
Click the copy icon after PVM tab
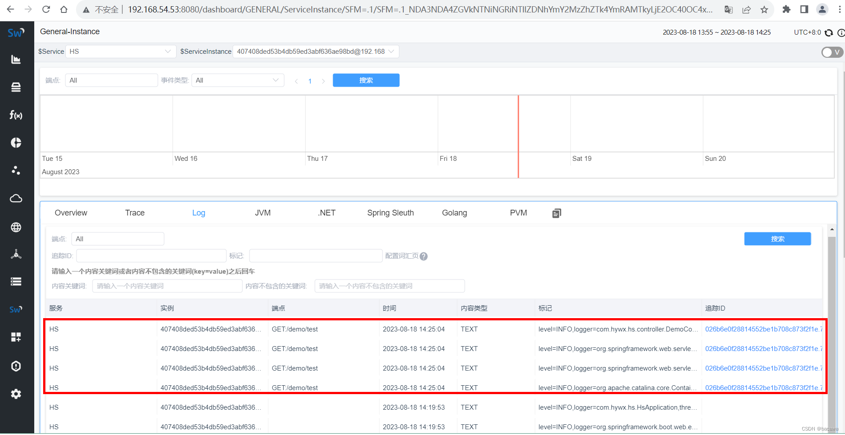557,213
